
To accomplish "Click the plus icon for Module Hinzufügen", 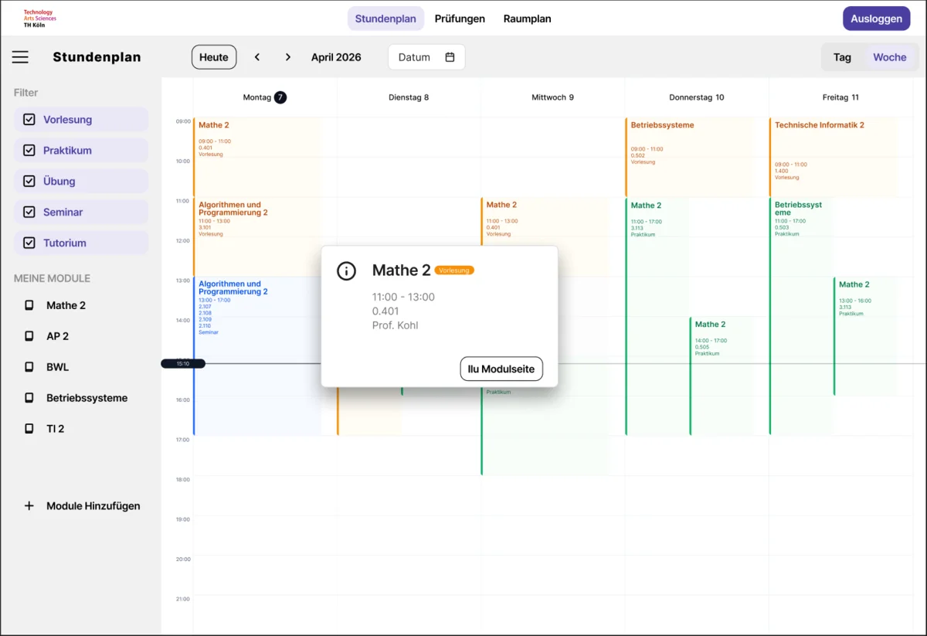I will point(29,506).
